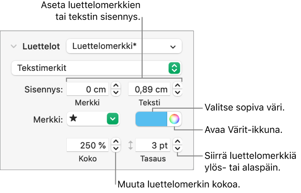Click the star bullet character icon
The width and height of the screenshot is (301, 193).
click(x=73, y=119)
